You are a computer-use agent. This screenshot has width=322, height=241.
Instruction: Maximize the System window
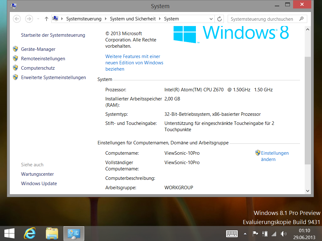point(287,5)
